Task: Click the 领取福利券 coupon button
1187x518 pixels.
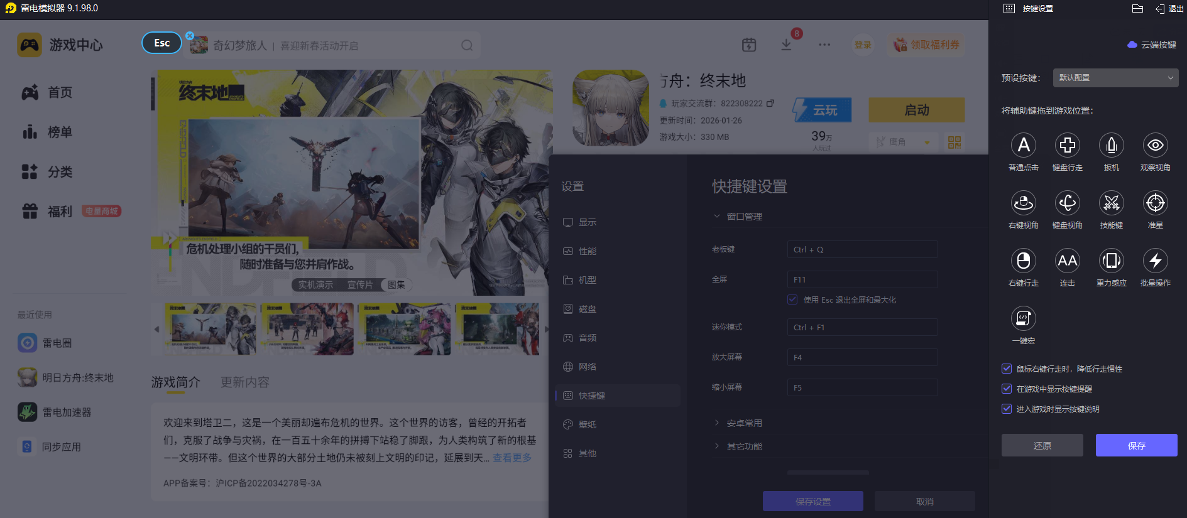Action: point(926,45)
